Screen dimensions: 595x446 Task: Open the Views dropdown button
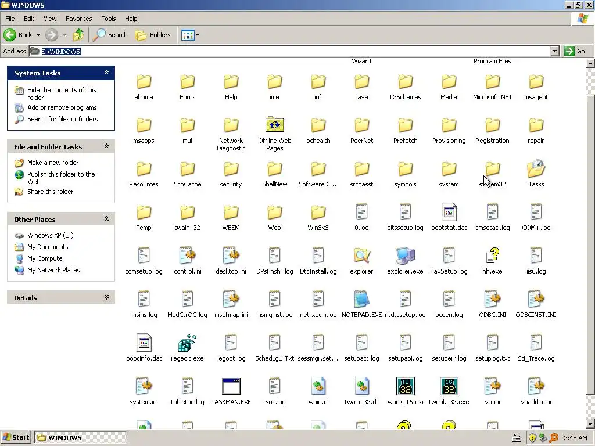point(190,35)
